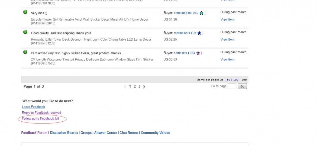Click the Go to page input box
317x146 pixels.
[x=232, y=86]
